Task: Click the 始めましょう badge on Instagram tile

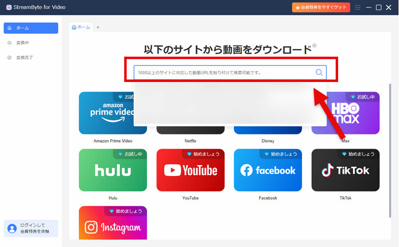Action: tap(126, 211)
